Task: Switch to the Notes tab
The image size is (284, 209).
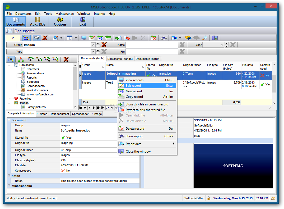Action: 42,114
